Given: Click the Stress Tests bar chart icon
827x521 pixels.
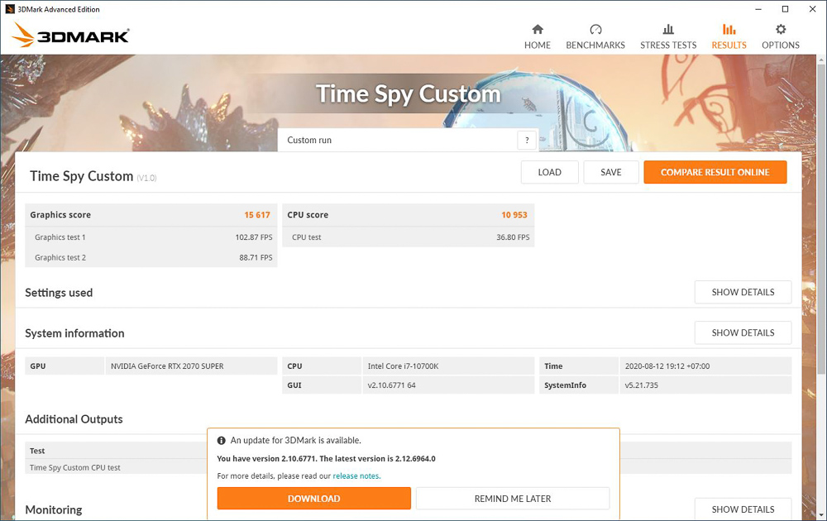Looking at the screenshot, I should (668, 29).
